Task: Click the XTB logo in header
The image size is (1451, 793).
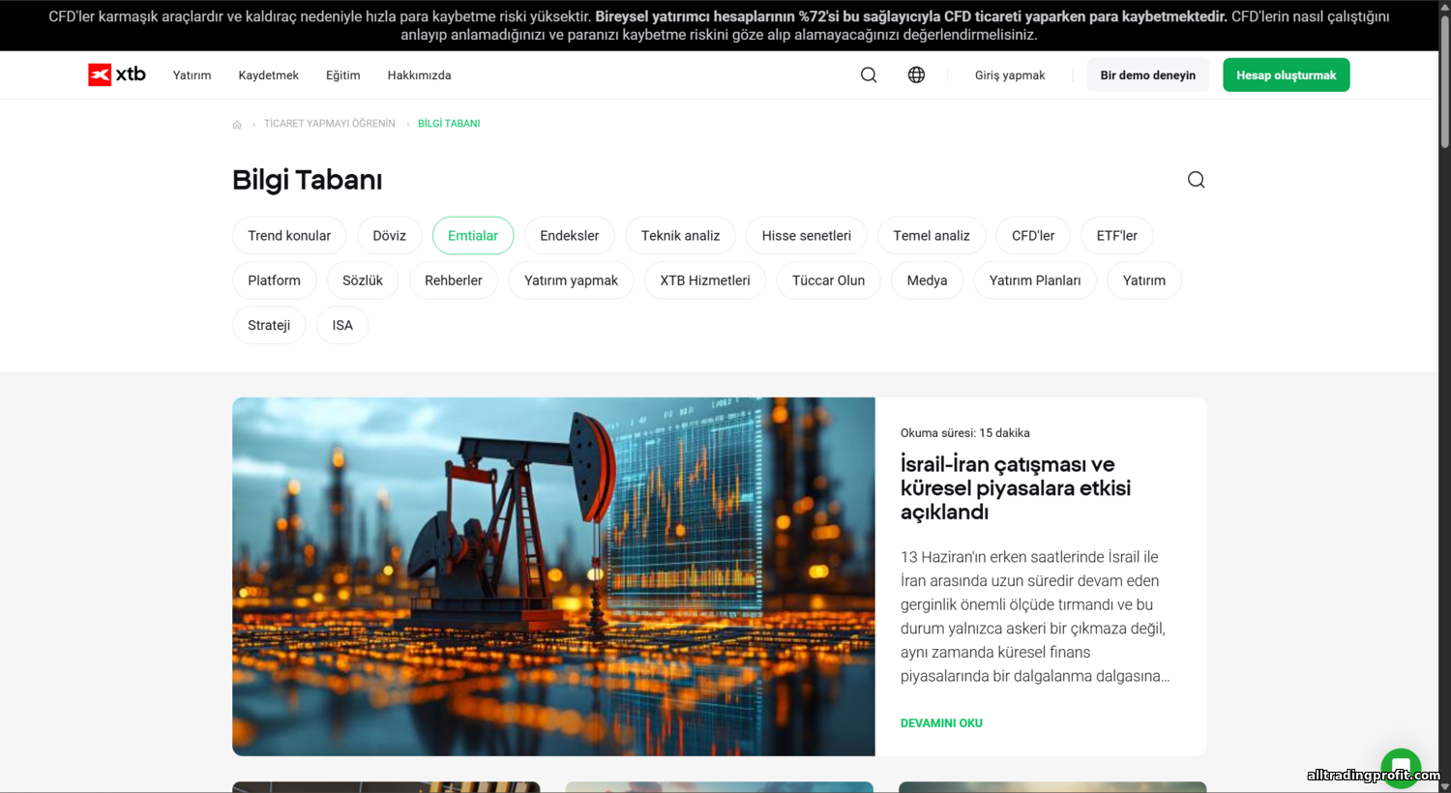Action: (117, 74)
